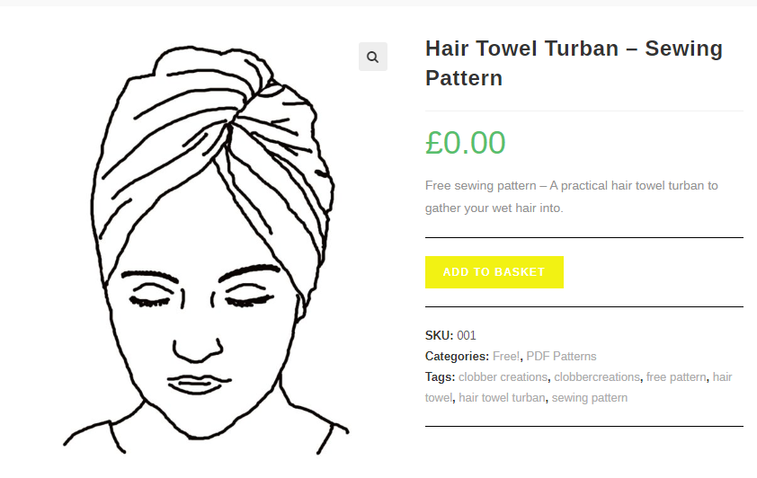Open the free pattern tag

coord(676,376)
